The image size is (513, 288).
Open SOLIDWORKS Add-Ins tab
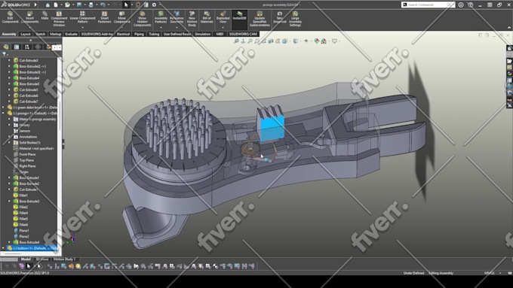point(97,34)
